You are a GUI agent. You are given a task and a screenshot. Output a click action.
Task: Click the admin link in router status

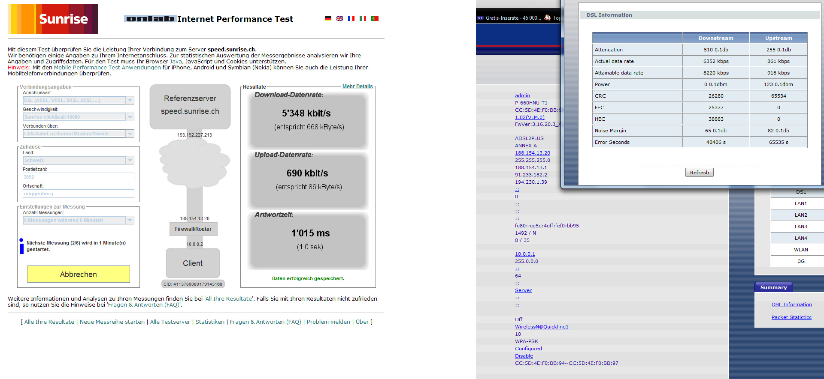coord(522,95)
